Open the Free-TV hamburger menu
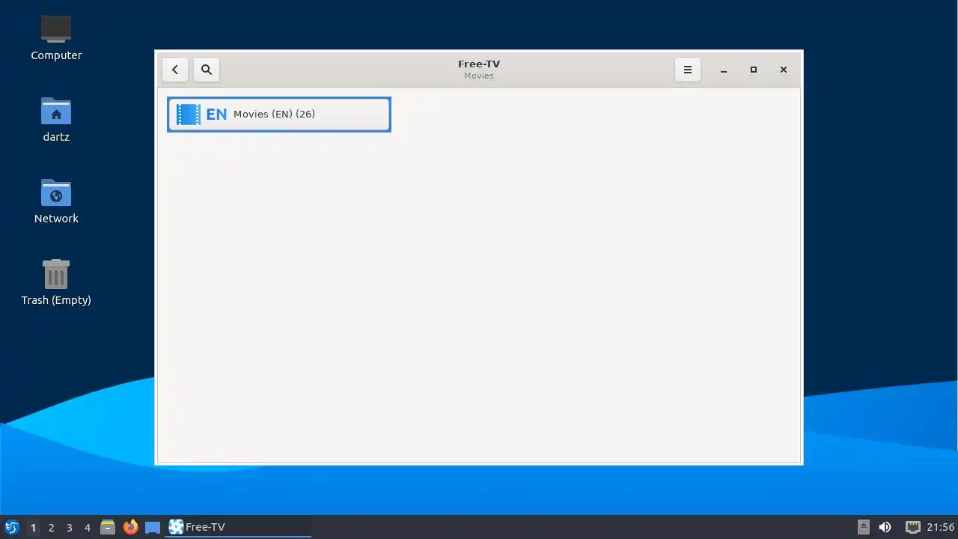 point(688,70)
